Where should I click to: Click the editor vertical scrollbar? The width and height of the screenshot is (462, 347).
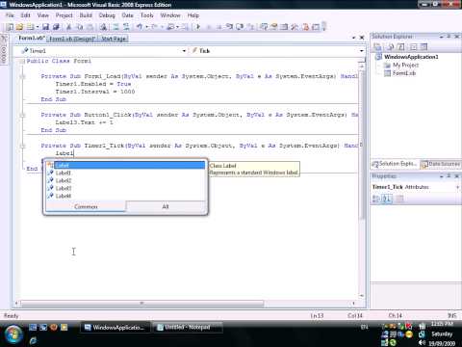[362, 145]
